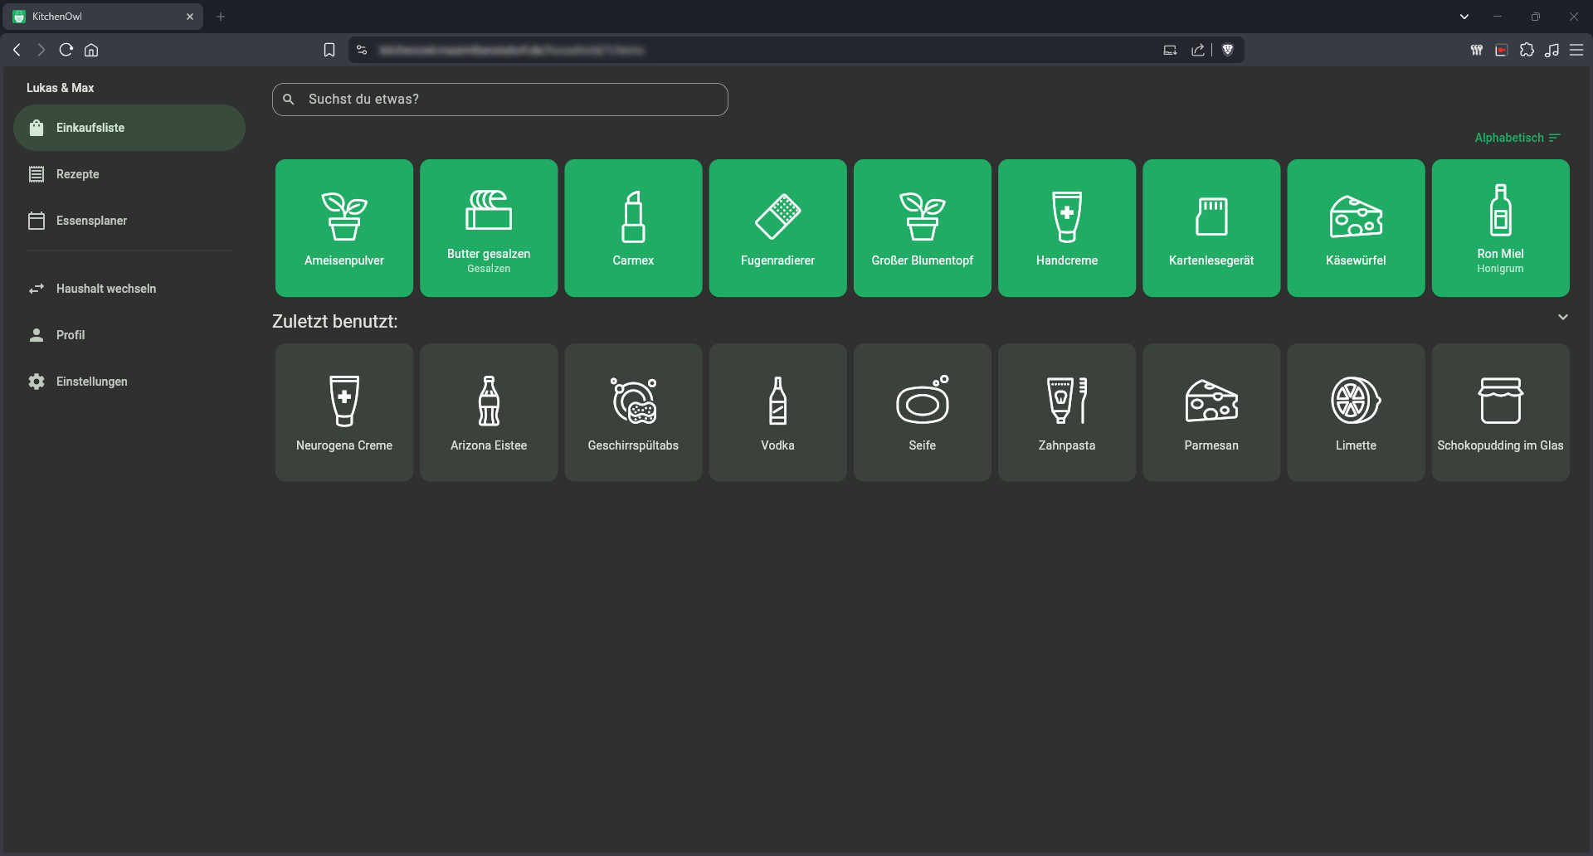Click the Suchst du etwas search field
Screen dimensions: 1593x856
(499, 100)
